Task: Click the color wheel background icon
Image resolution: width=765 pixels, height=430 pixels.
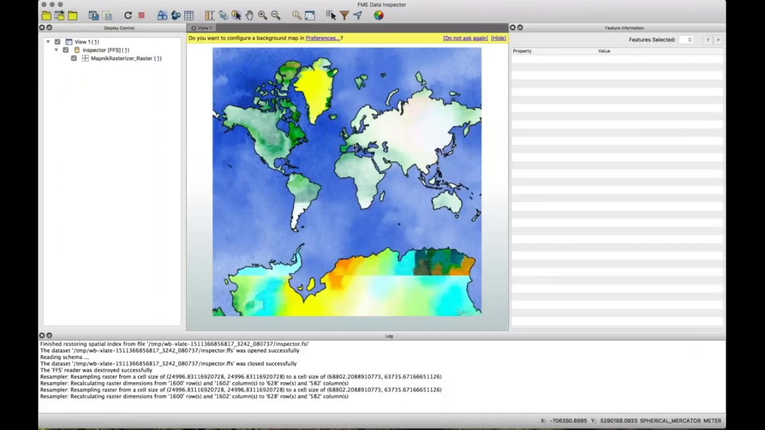Action: coord(379,16)
